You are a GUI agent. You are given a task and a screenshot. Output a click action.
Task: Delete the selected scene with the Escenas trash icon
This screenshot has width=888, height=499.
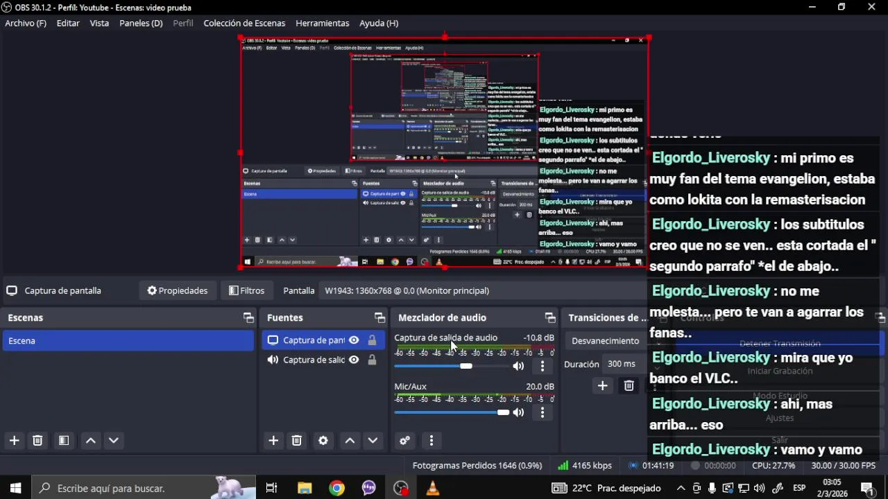click(37, 440)
